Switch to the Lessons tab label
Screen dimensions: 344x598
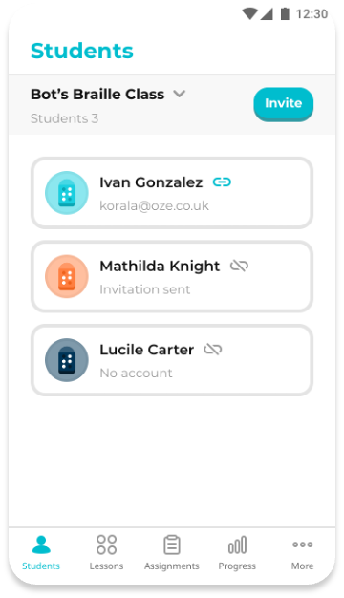point(106,566)
